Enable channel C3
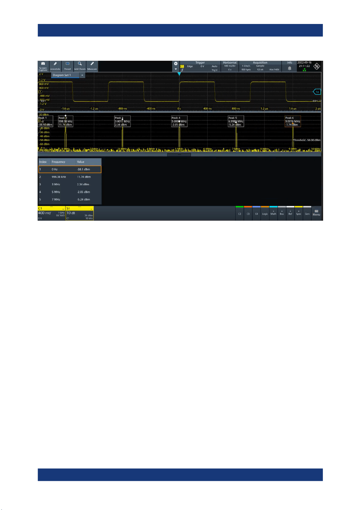This screenshot has width=361, height=510. 248,214
